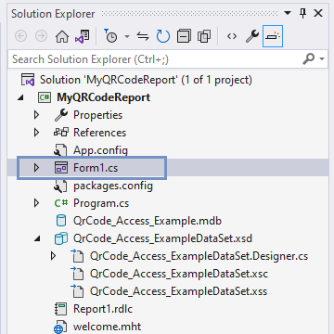Select QrCode_Access_ExampleDataSet.Designer.cs
Image resolution: width=334 pixels, height=334 pixels.
click(x=199, y=256)
